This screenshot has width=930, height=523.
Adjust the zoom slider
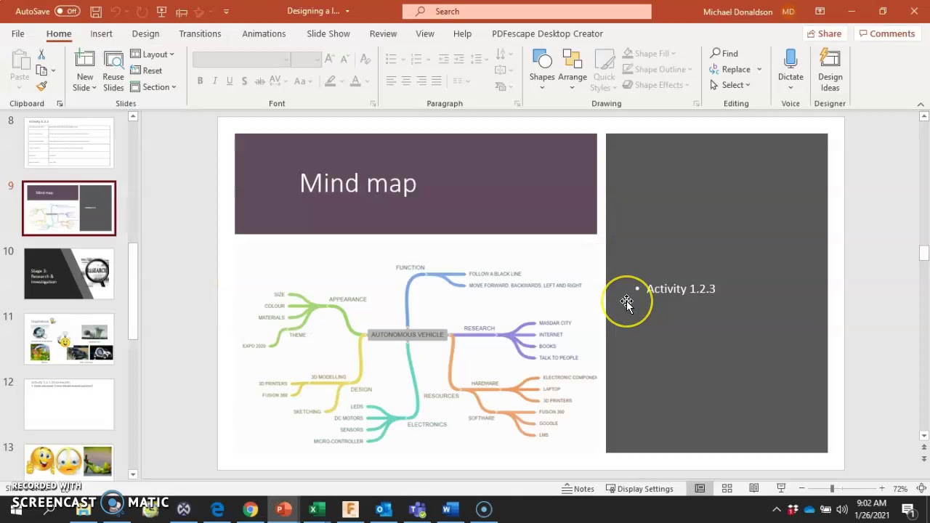pos(832,489)
